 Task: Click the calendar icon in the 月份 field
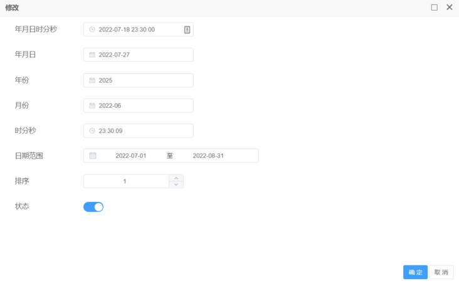click(x=92, y=105)
